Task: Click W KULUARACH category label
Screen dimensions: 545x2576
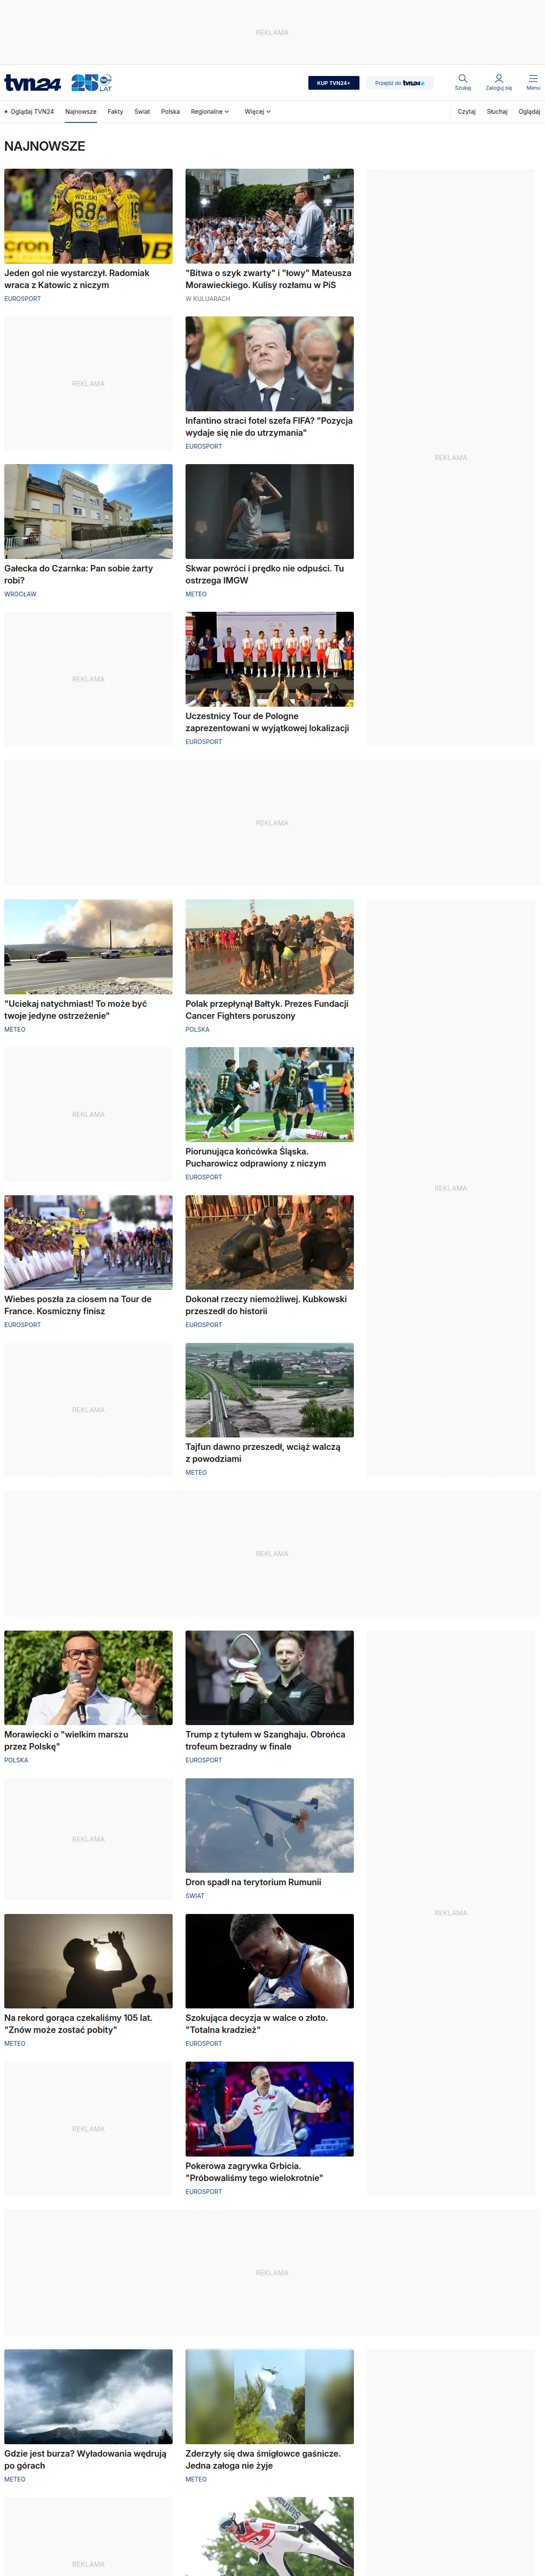Action: tap(207, 299)
